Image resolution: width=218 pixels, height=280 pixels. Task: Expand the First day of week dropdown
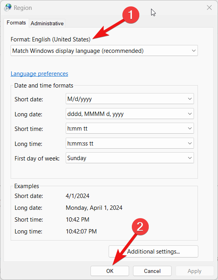tap(130, 158)
